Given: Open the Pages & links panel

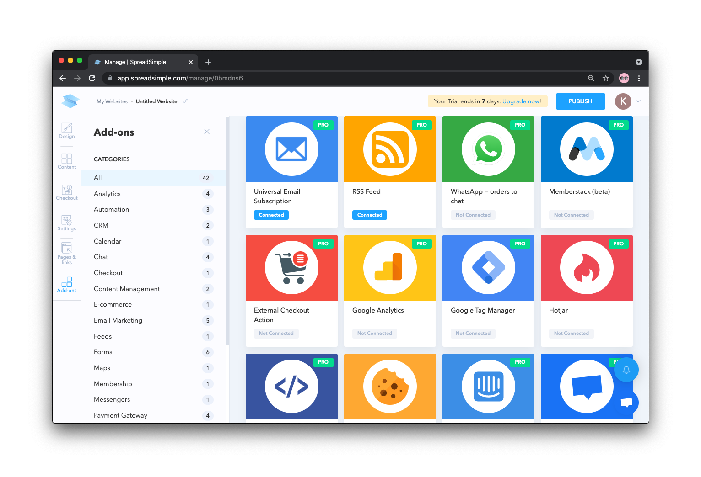Looking at the screenshot, I should click(67, 254).
